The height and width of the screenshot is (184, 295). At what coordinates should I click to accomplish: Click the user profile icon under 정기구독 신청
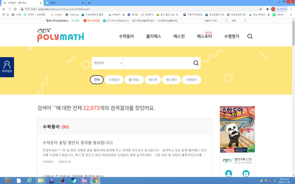[229, 173]
